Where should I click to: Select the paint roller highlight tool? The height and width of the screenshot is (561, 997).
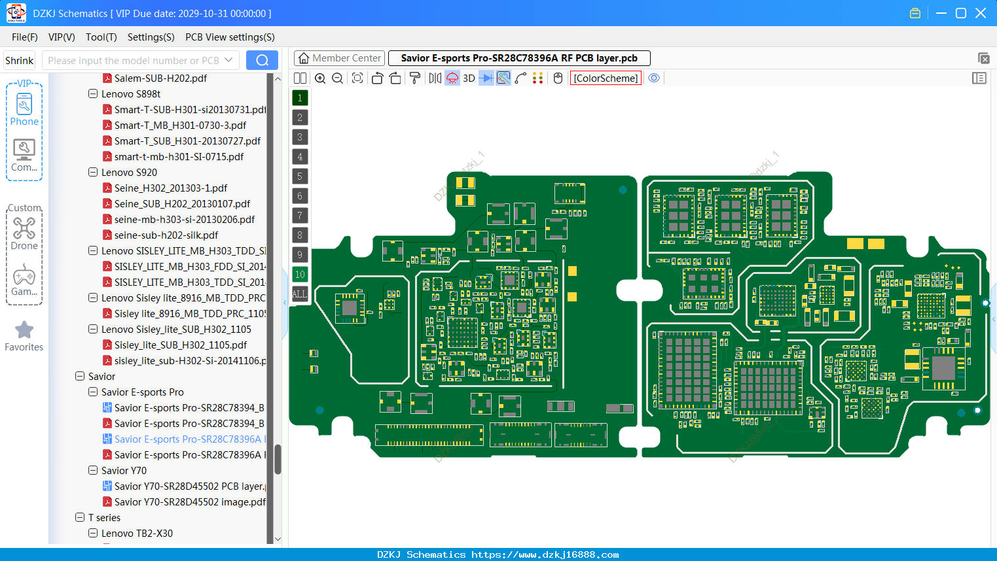point(415,78)
